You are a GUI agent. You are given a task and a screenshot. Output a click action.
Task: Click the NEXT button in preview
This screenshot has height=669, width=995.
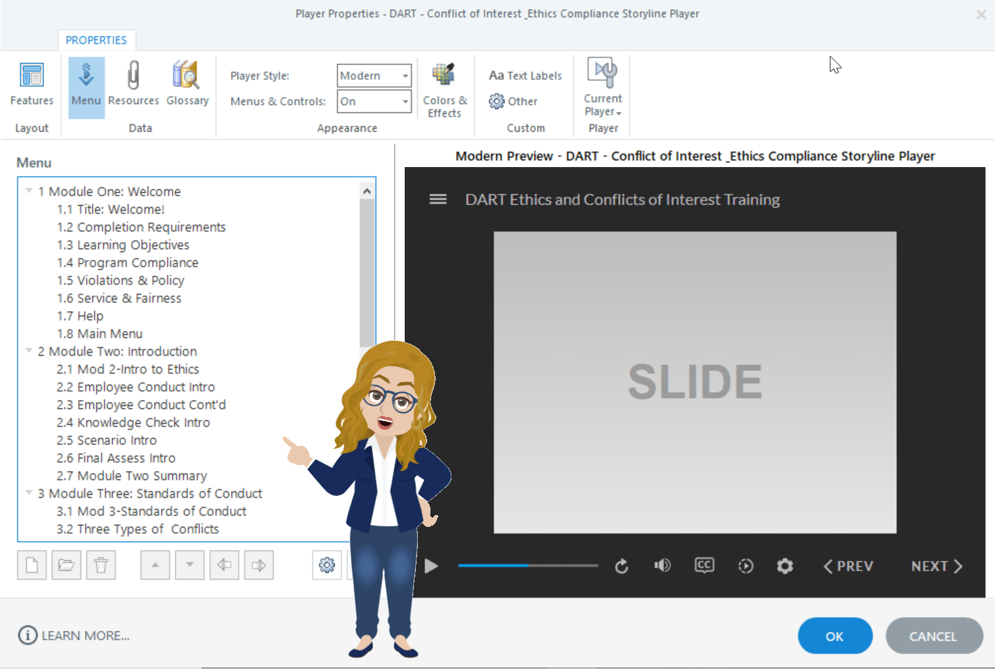pyautogui.click(x=937, y=566)
